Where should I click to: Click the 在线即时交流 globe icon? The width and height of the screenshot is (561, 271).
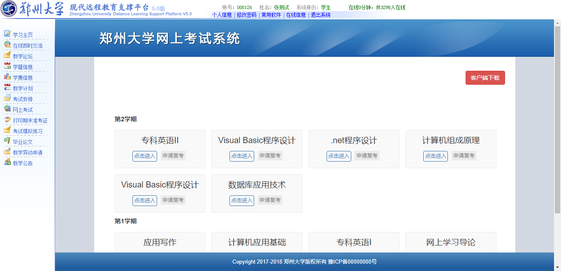click(7, 45)
